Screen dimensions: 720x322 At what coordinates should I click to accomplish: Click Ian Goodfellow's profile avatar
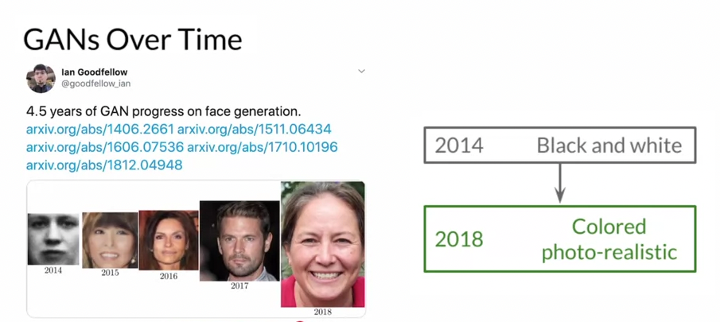point(41,78)
